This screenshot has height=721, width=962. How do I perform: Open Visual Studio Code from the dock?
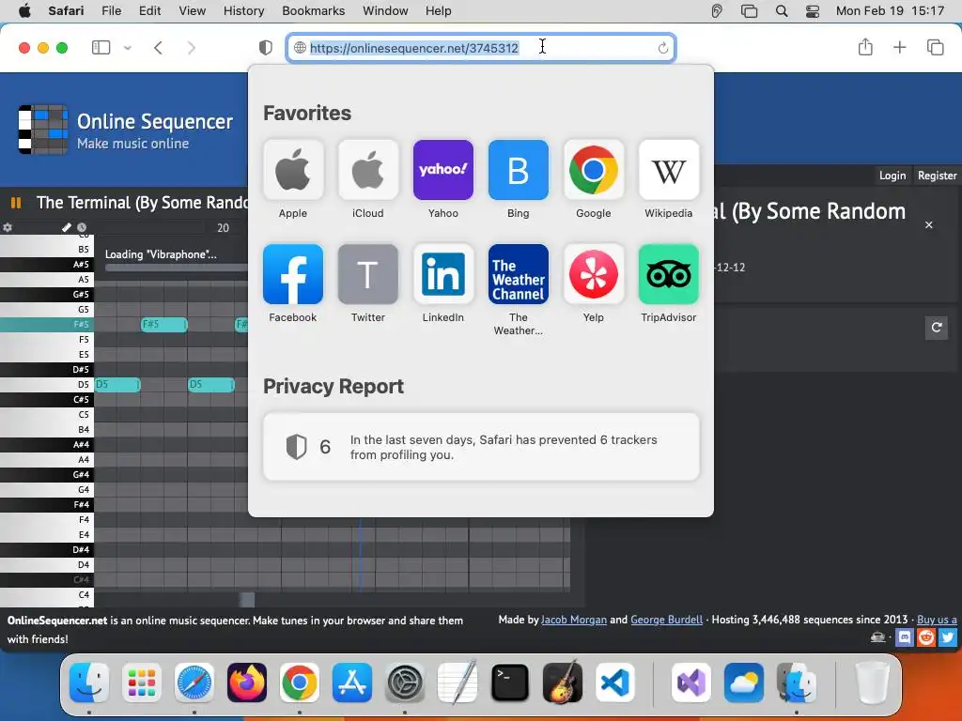point(615,683)
